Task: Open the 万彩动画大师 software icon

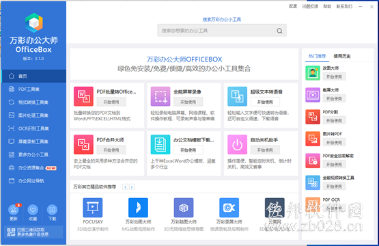Action: [138, 208]
